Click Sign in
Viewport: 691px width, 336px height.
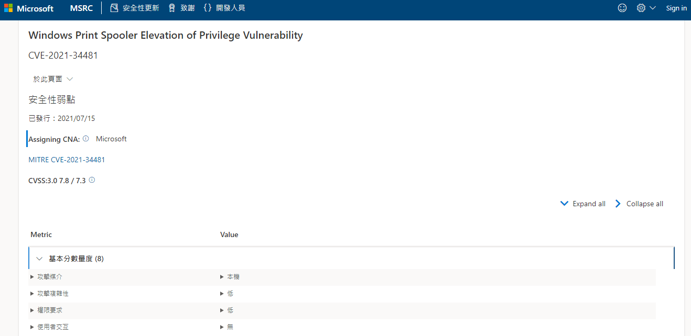pyautogui.click(x=676, y=8)
